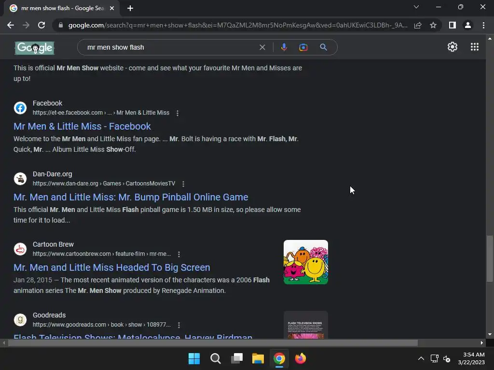The image size is (494, 370).
Task: Share this page from address bar
Action: (418, 25)
